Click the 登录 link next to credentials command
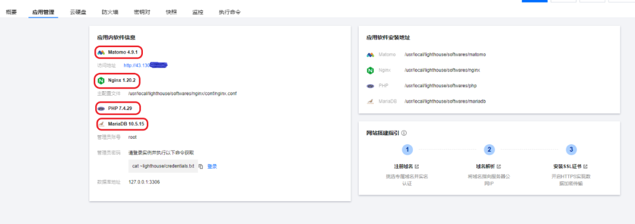The width and height of the screenshot is (635, 224). pyautogui.click(x=212, y=166)
